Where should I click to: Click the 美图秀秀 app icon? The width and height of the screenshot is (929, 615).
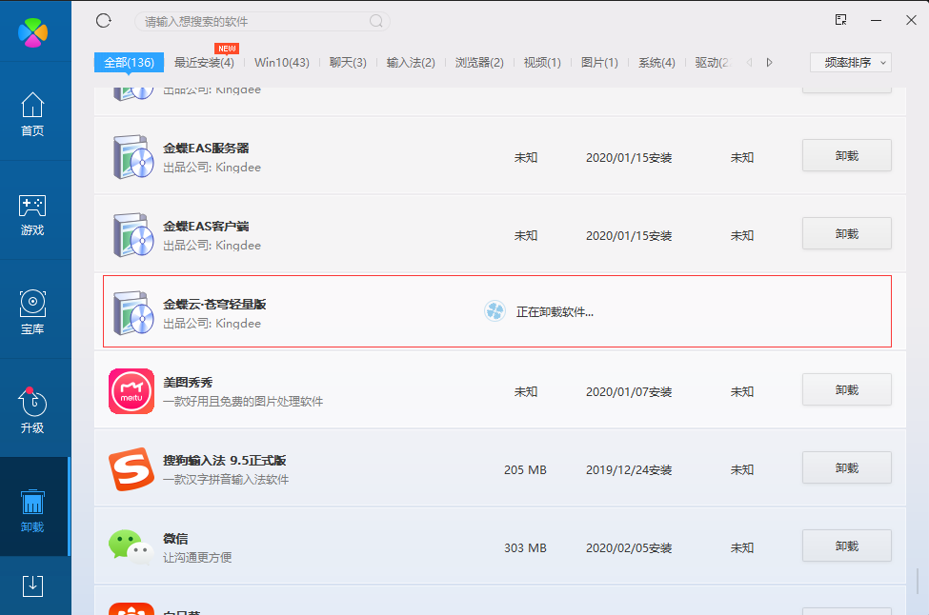point(131,391)
